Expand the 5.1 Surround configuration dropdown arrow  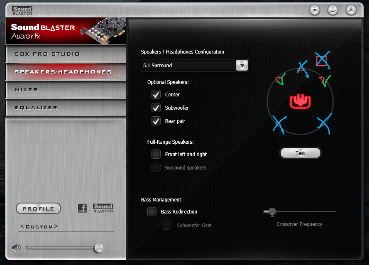click(242, 66)
